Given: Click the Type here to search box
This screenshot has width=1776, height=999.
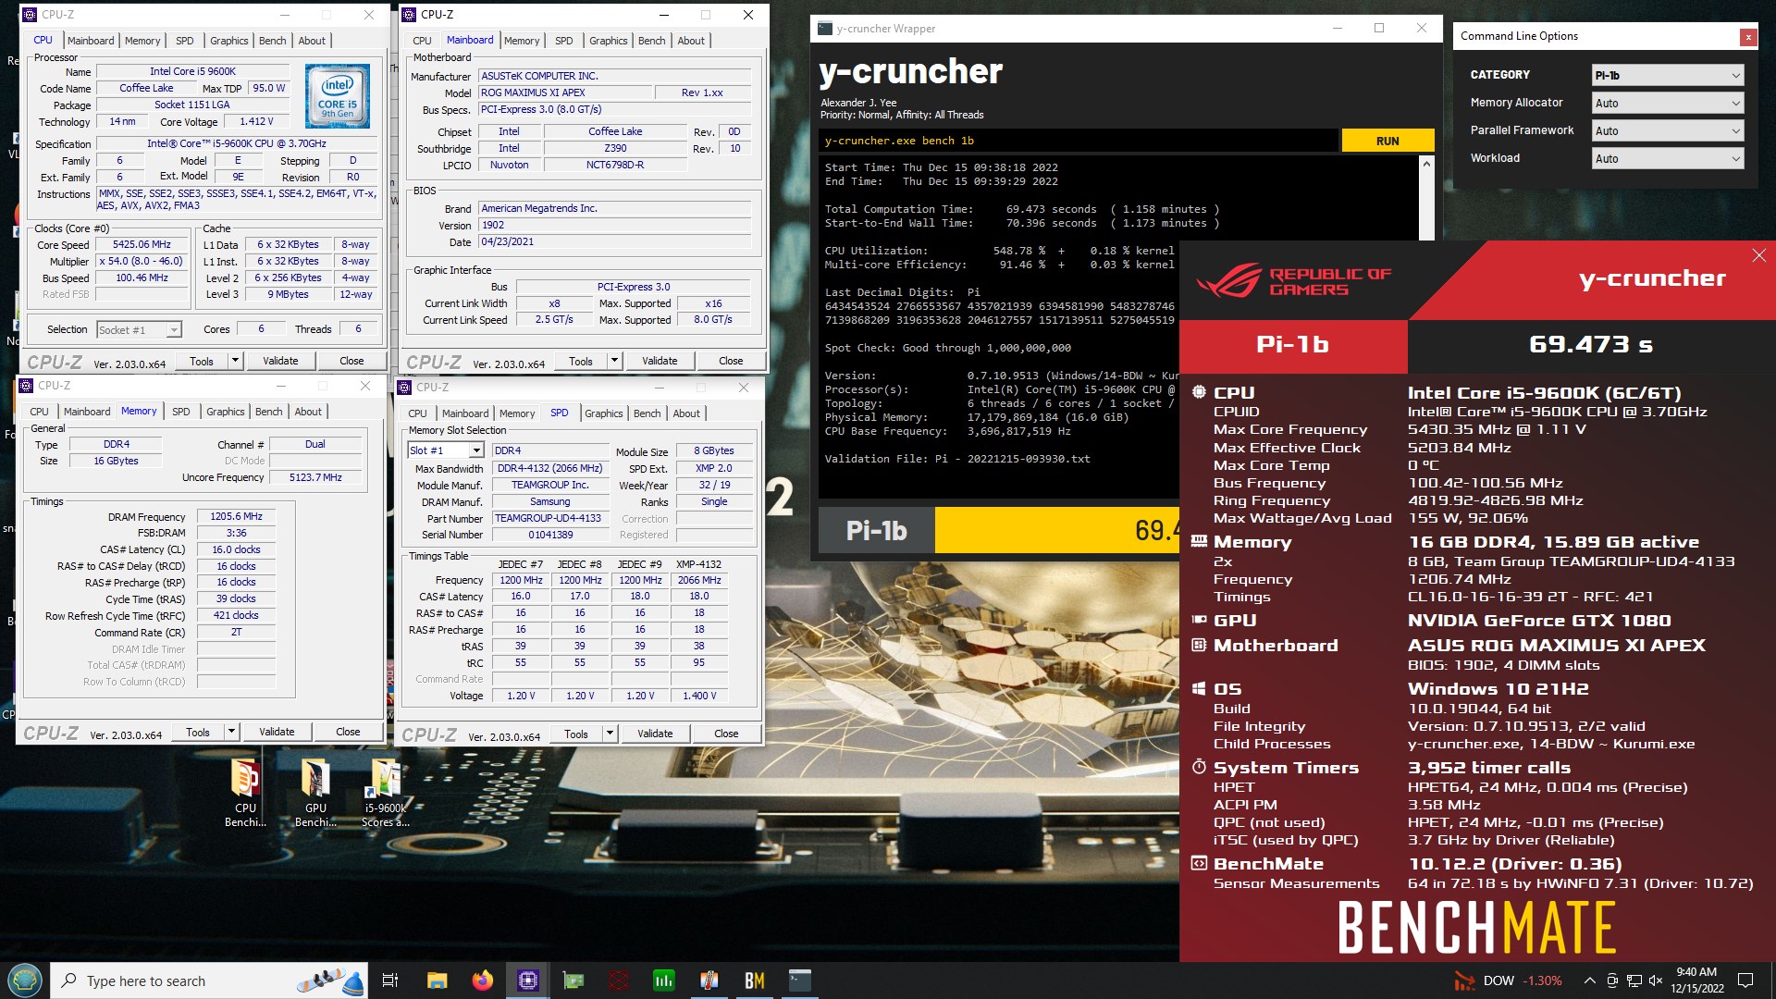Looking at the screenshot, I should coord(209,980).
